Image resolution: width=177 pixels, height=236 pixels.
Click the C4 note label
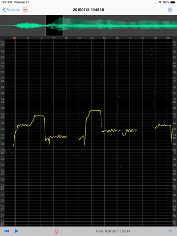click(2, 114)
